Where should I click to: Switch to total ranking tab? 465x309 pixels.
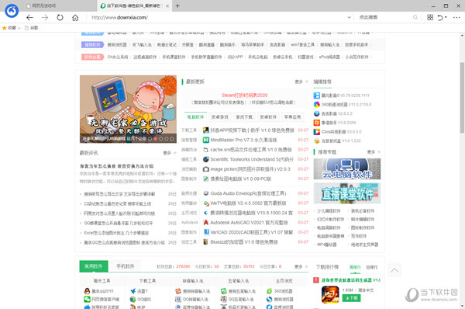click(x=371, y=267)
